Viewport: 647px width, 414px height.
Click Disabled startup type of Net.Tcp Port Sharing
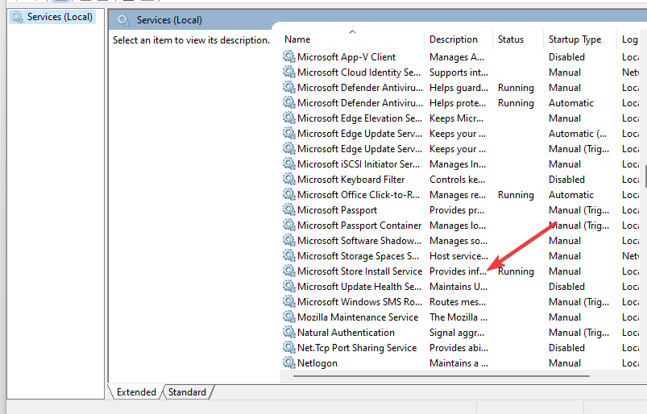(x=566, y=348)
